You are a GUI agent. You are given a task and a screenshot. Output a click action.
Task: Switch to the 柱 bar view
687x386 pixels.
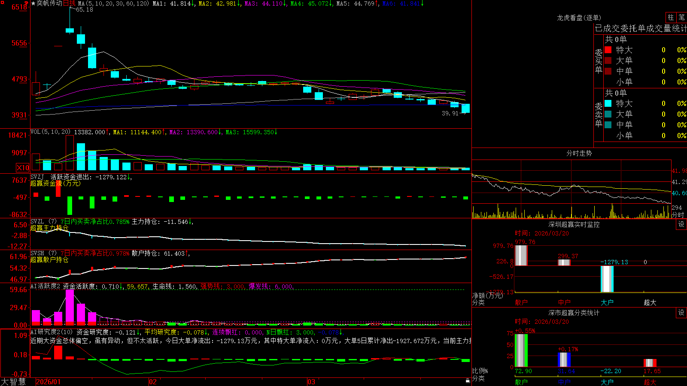click(671, 18)
